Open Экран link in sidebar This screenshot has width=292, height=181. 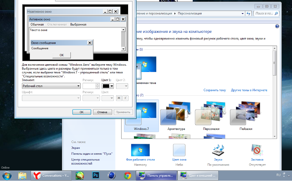click(76, 148)
